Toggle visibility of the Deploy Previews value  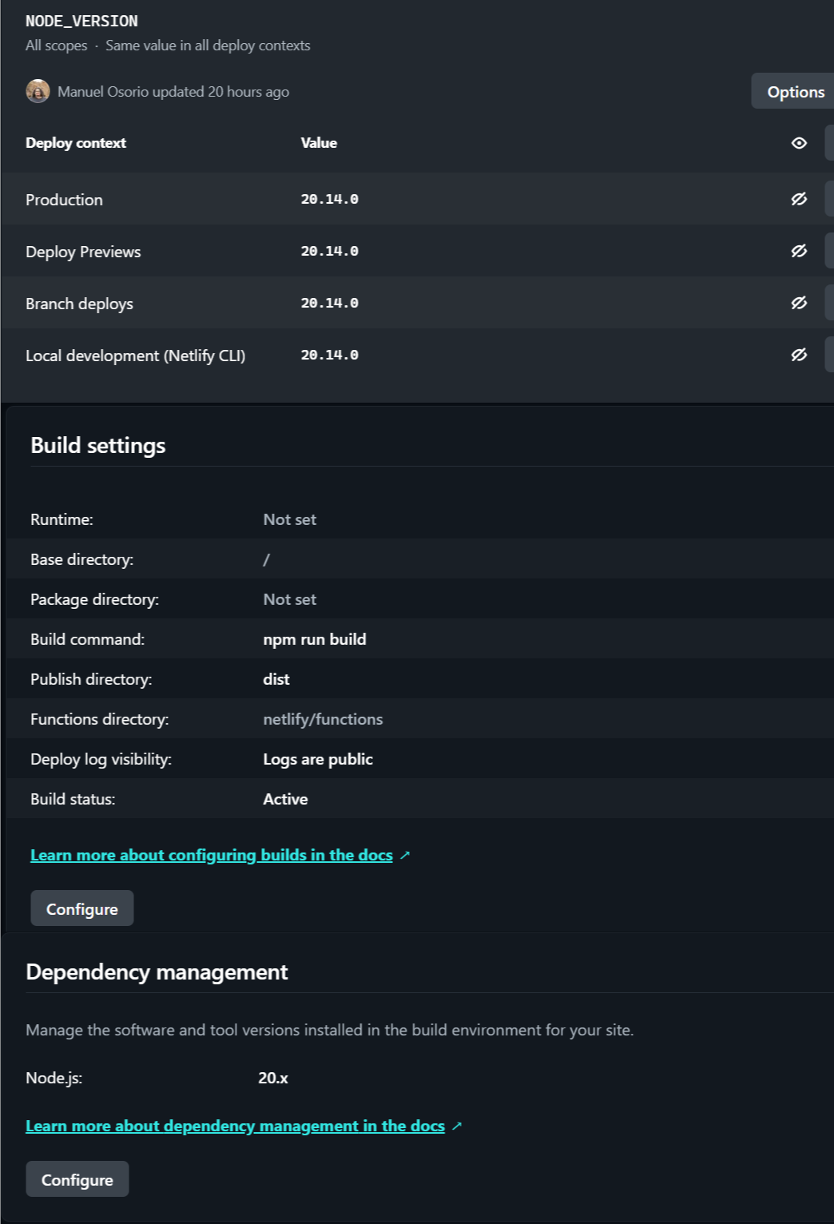point(799,251)
